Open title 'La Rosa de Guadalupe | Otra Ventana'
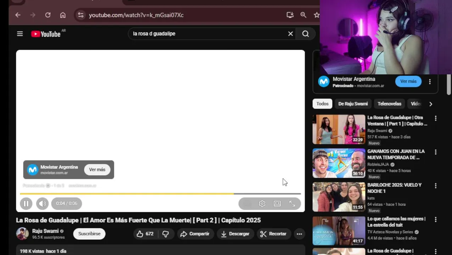This screenshot has height=255, width=452. [397, 120]
